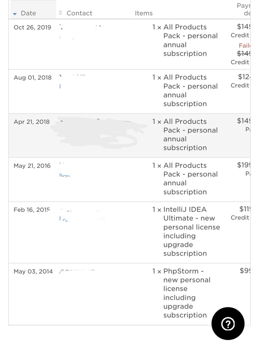
Task: Select the Feb 16, 2015 order date
Action: coord(32,210)
